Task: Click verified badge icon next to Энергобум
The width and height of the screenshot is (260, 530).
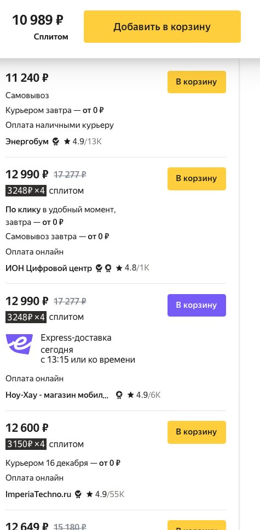Action: point(56,142)
